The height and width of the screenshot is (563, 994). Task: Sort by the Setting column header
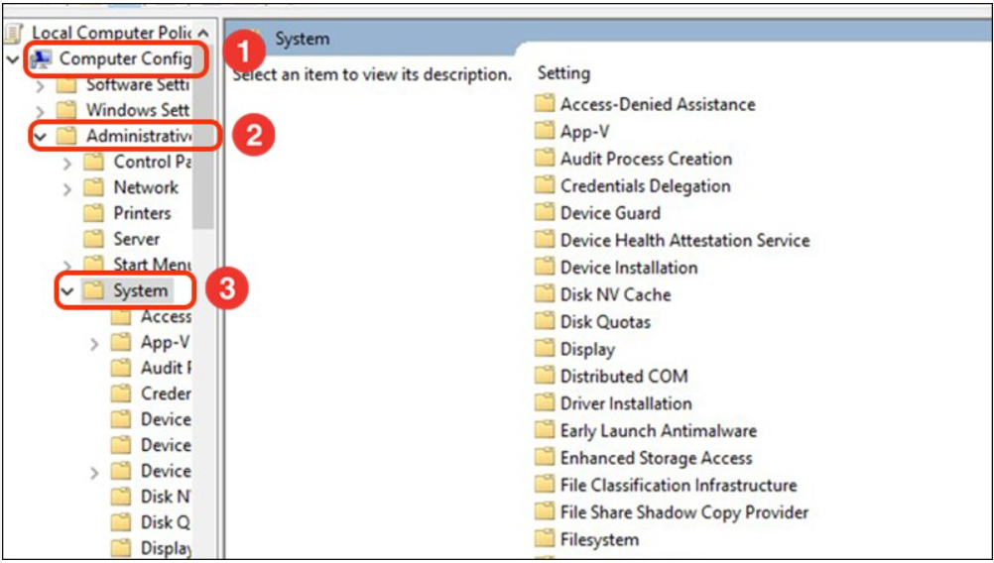coord(564,73)
